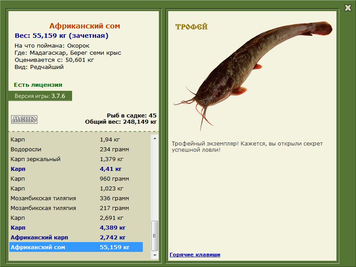The image size is (356, 267).
Task: Select the Карп 1,023 кг row
Action: (76, 188)
